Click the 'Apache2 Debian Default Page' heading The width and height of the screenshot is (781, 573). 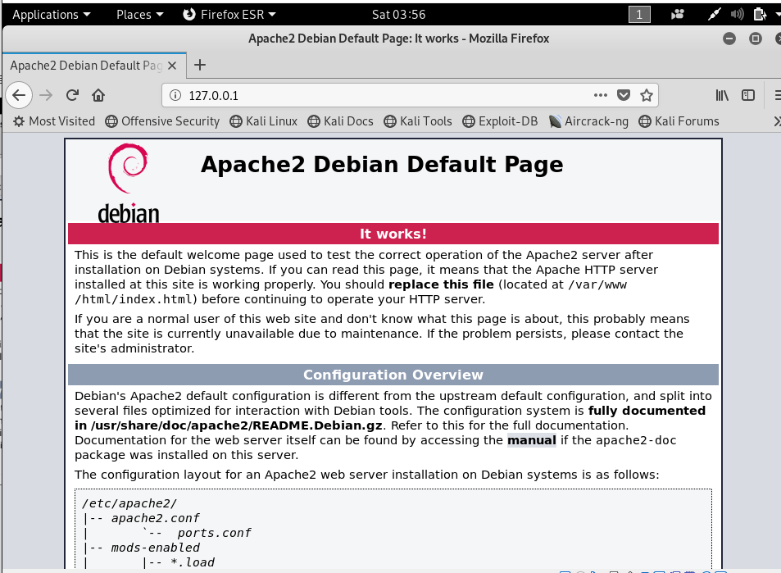click(x=382, y=165)
